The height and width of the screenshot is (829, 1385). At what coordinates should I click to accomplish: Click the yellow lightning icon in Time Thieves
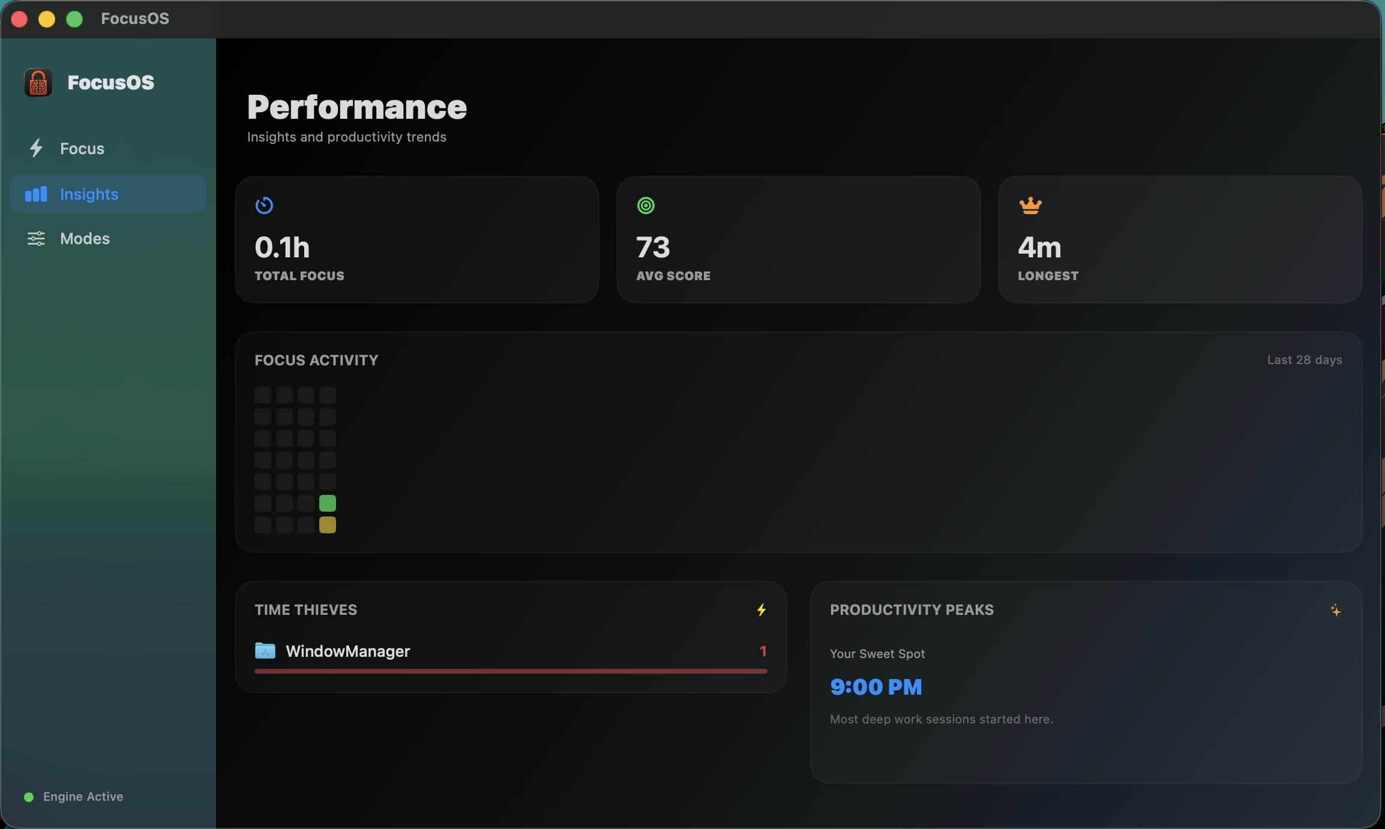click(762, 610)
